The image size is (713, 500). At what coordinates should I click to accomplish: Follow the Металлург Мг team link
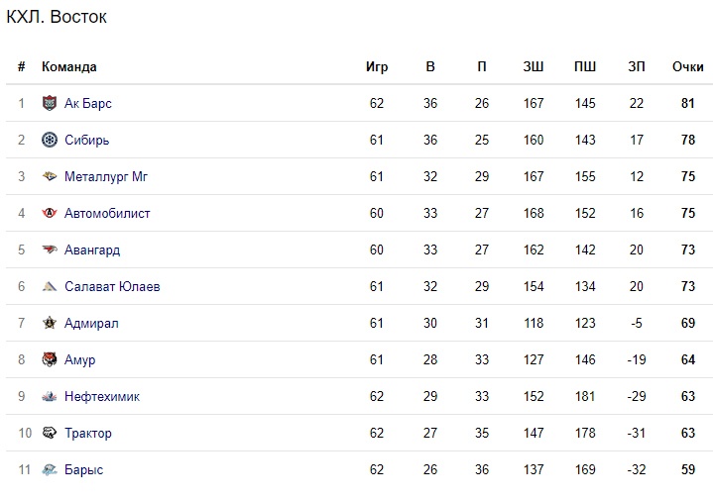(105, 176)
